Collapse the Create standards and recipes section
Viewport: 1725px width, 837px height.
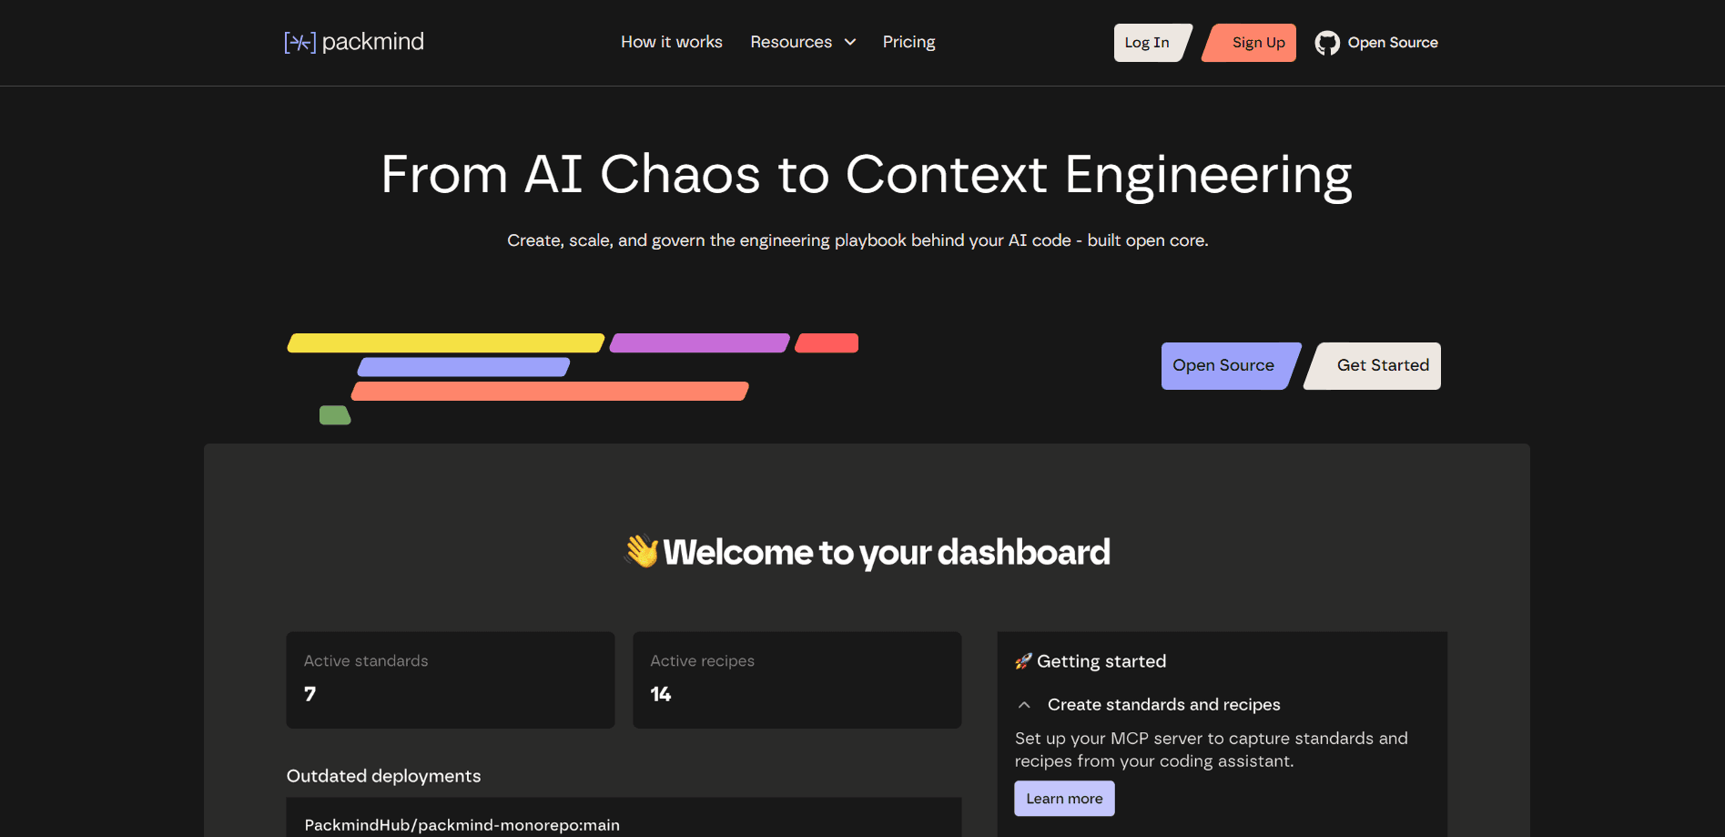[x=1024, y=705]
